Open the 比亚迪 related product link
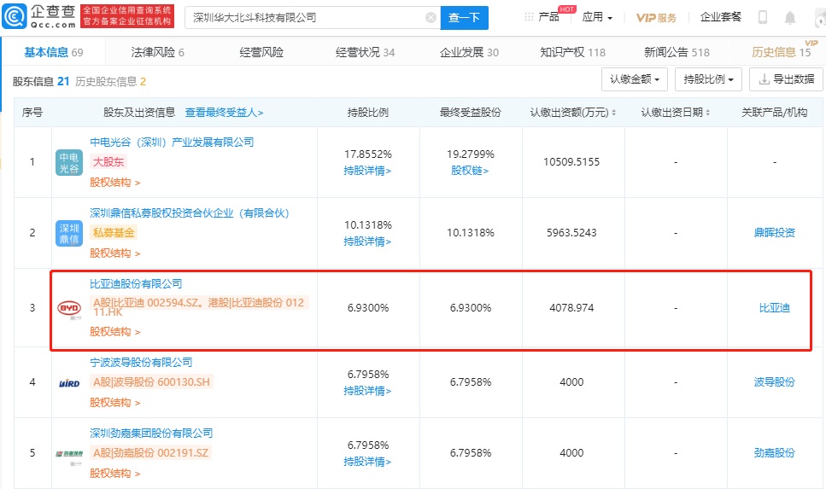The image size is (826, 489). (775, 308)
